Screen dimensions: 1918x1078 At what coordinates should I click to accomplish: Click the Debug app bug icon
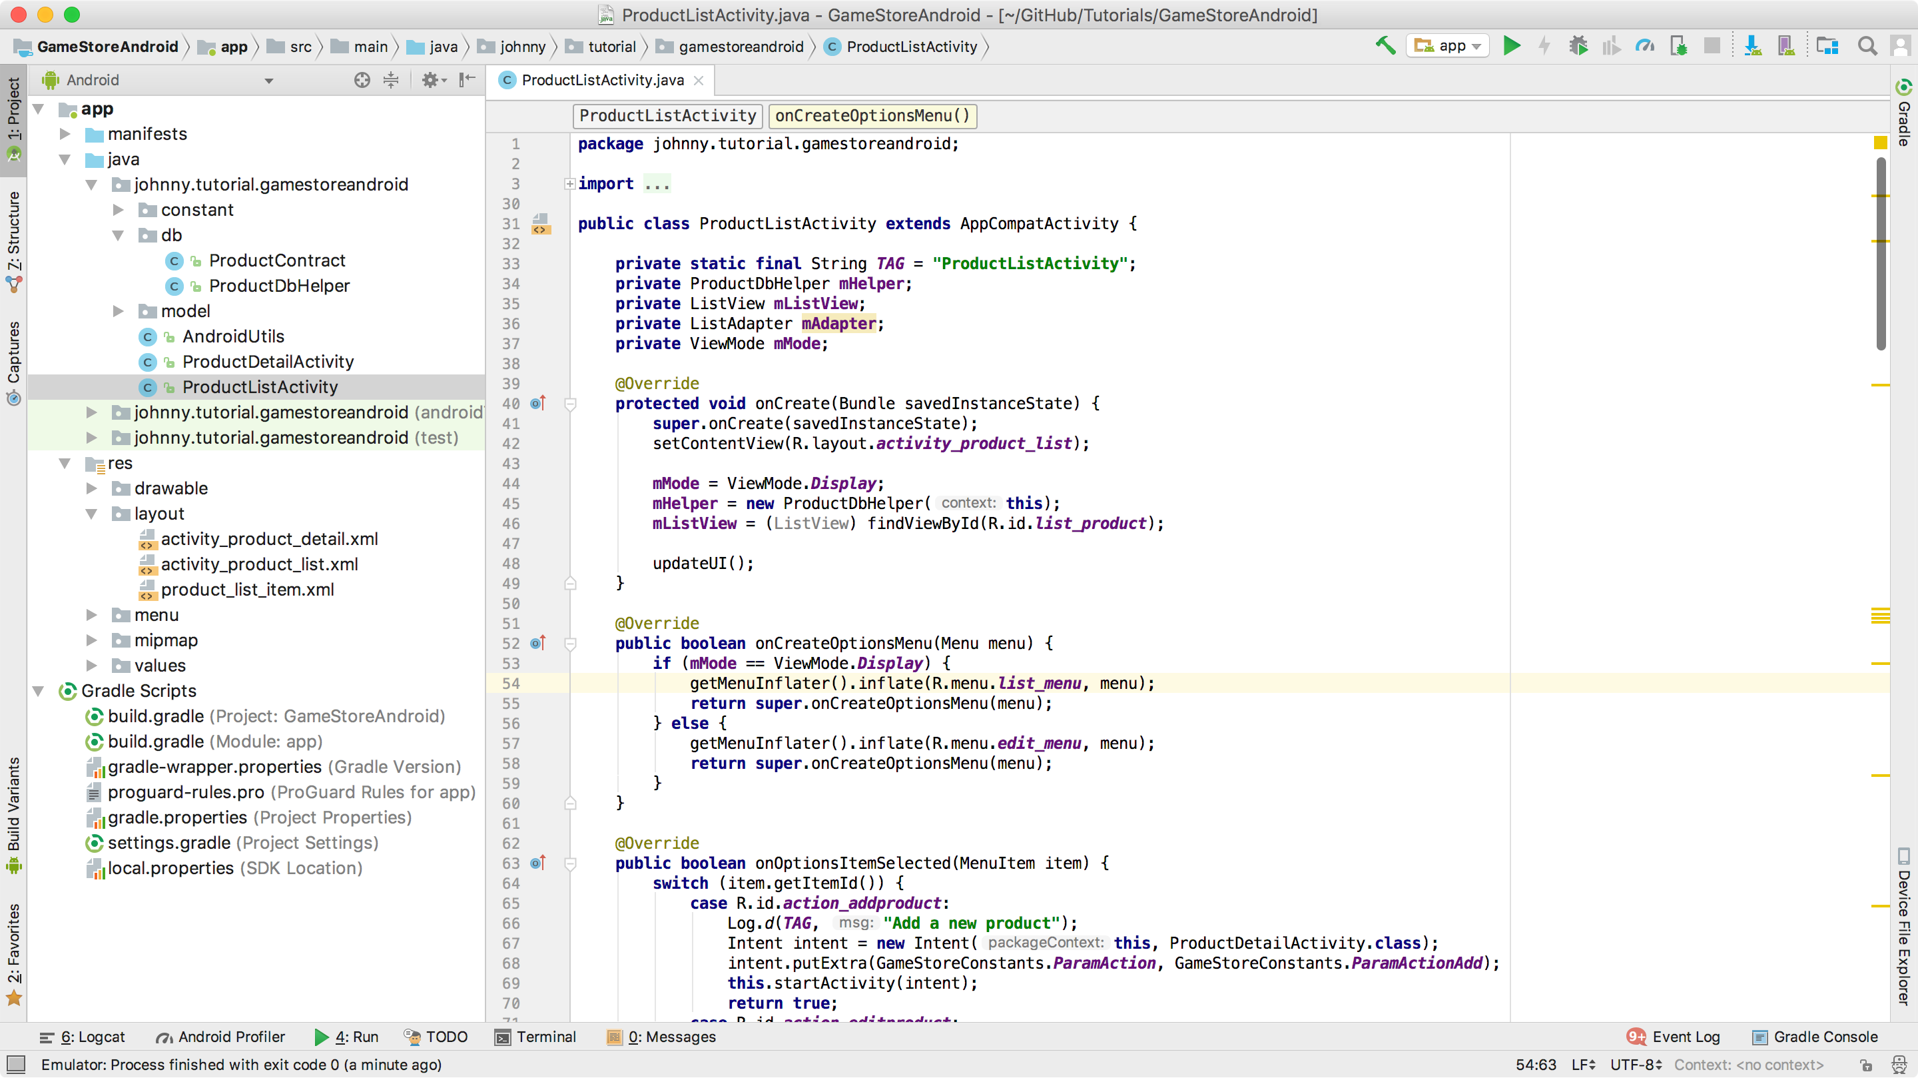coord(1578,46)
